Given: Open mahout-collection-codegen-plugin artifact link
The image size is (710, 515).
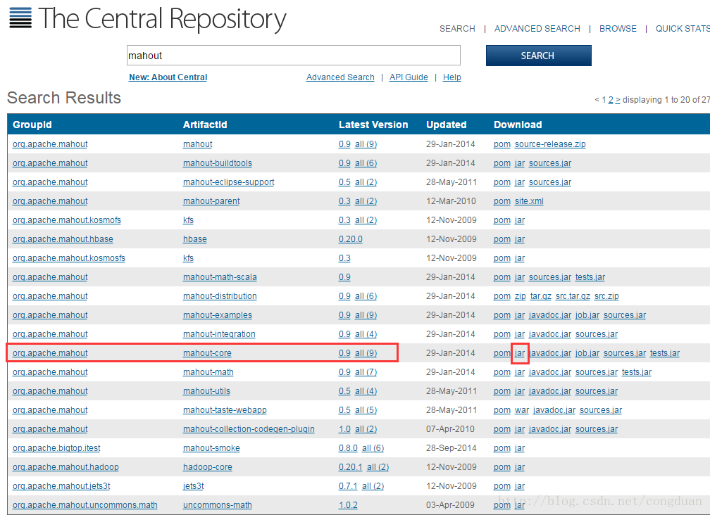Looking at the screenshot, I should pyautogui.click(x=249, y=429).
